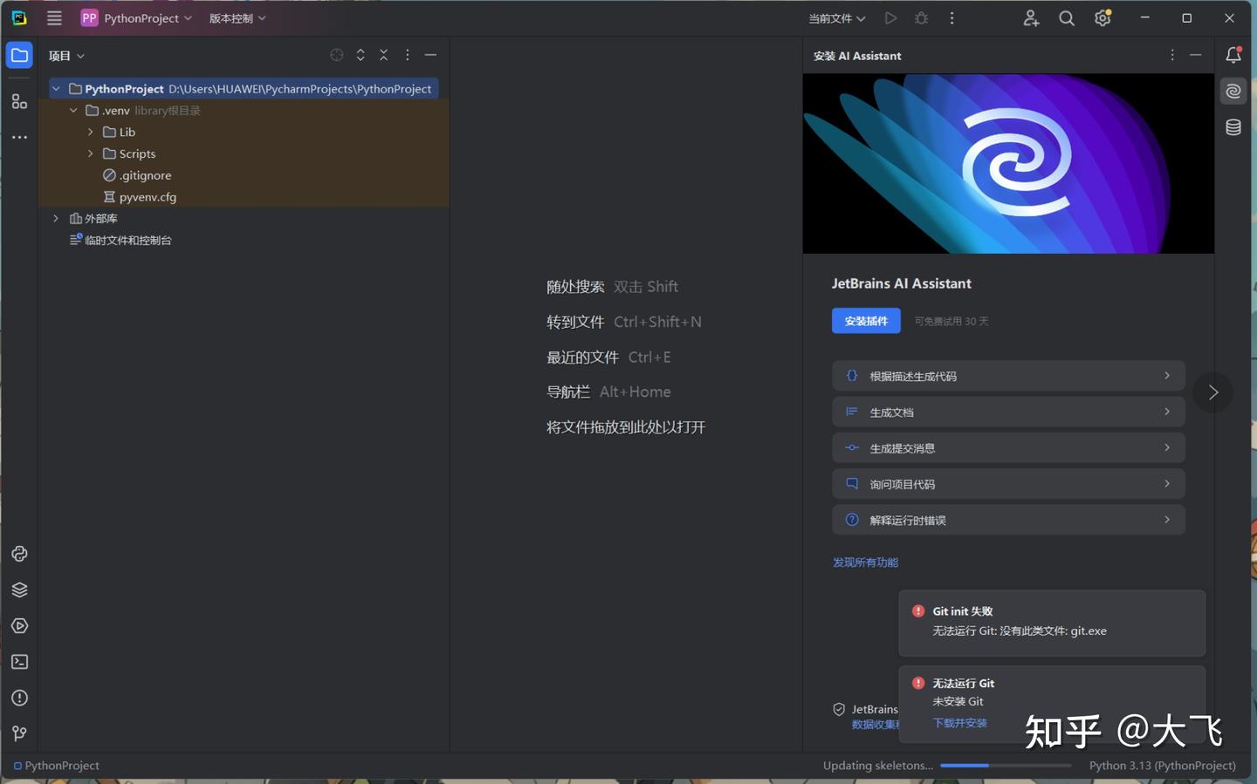Image resolution: width=1257 pixels, height=784 pixels.
Task: Open the Terminal tool window
Action: point(19,662)
